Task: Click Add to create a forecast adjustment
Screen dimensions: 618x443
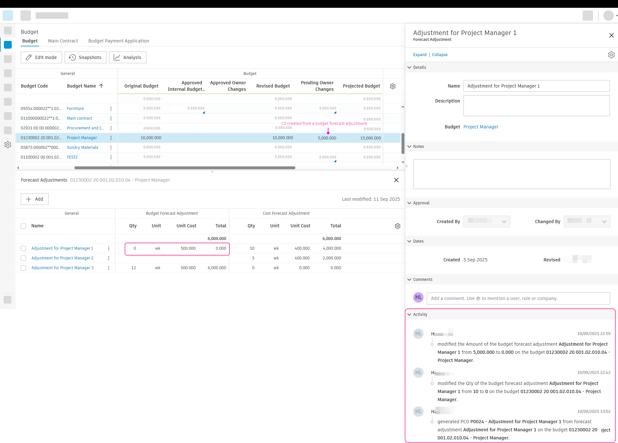Action: tap(34, 199)
